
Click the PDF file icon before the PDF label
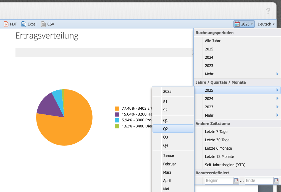click(x=6, y=24)
